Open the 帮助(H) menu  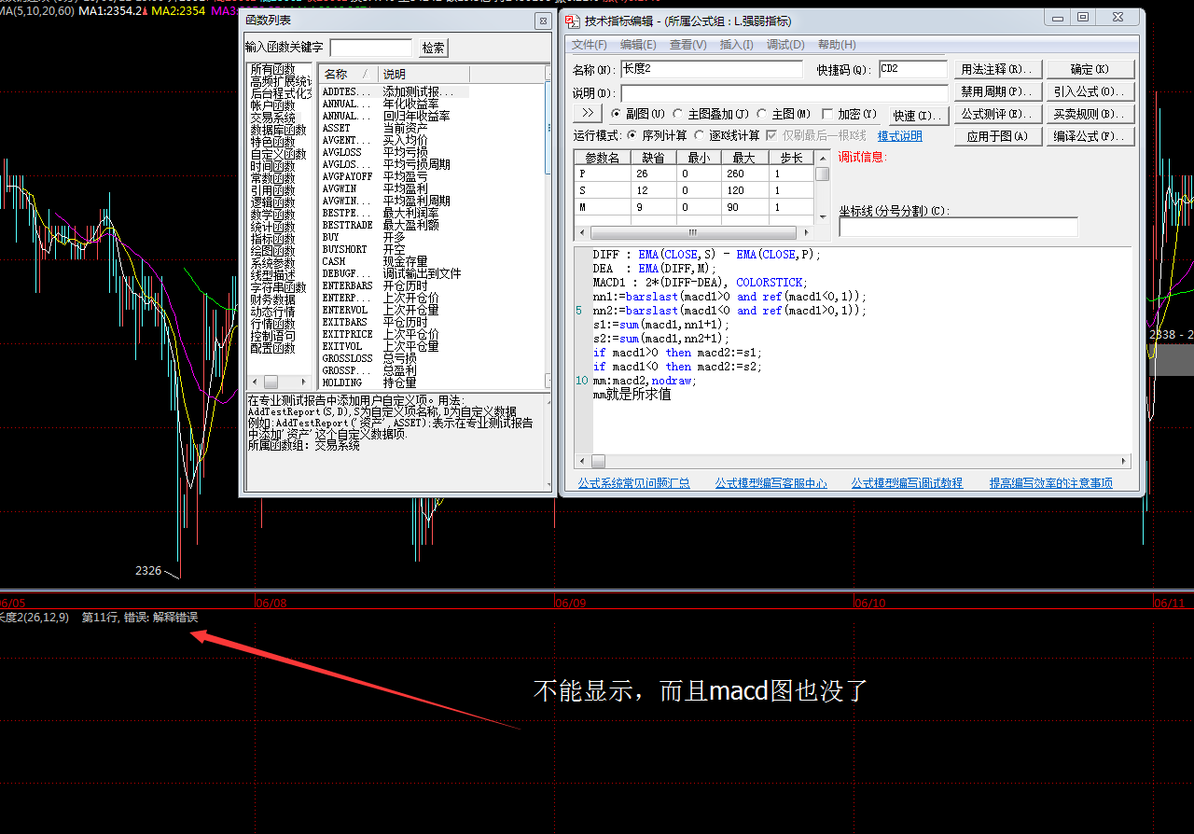coord(837,45)
